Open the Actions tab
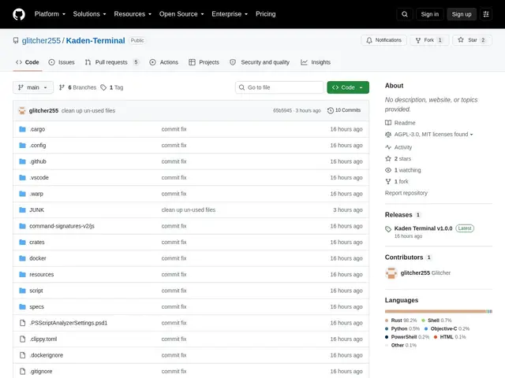505x378 pixels. [164, 62]
